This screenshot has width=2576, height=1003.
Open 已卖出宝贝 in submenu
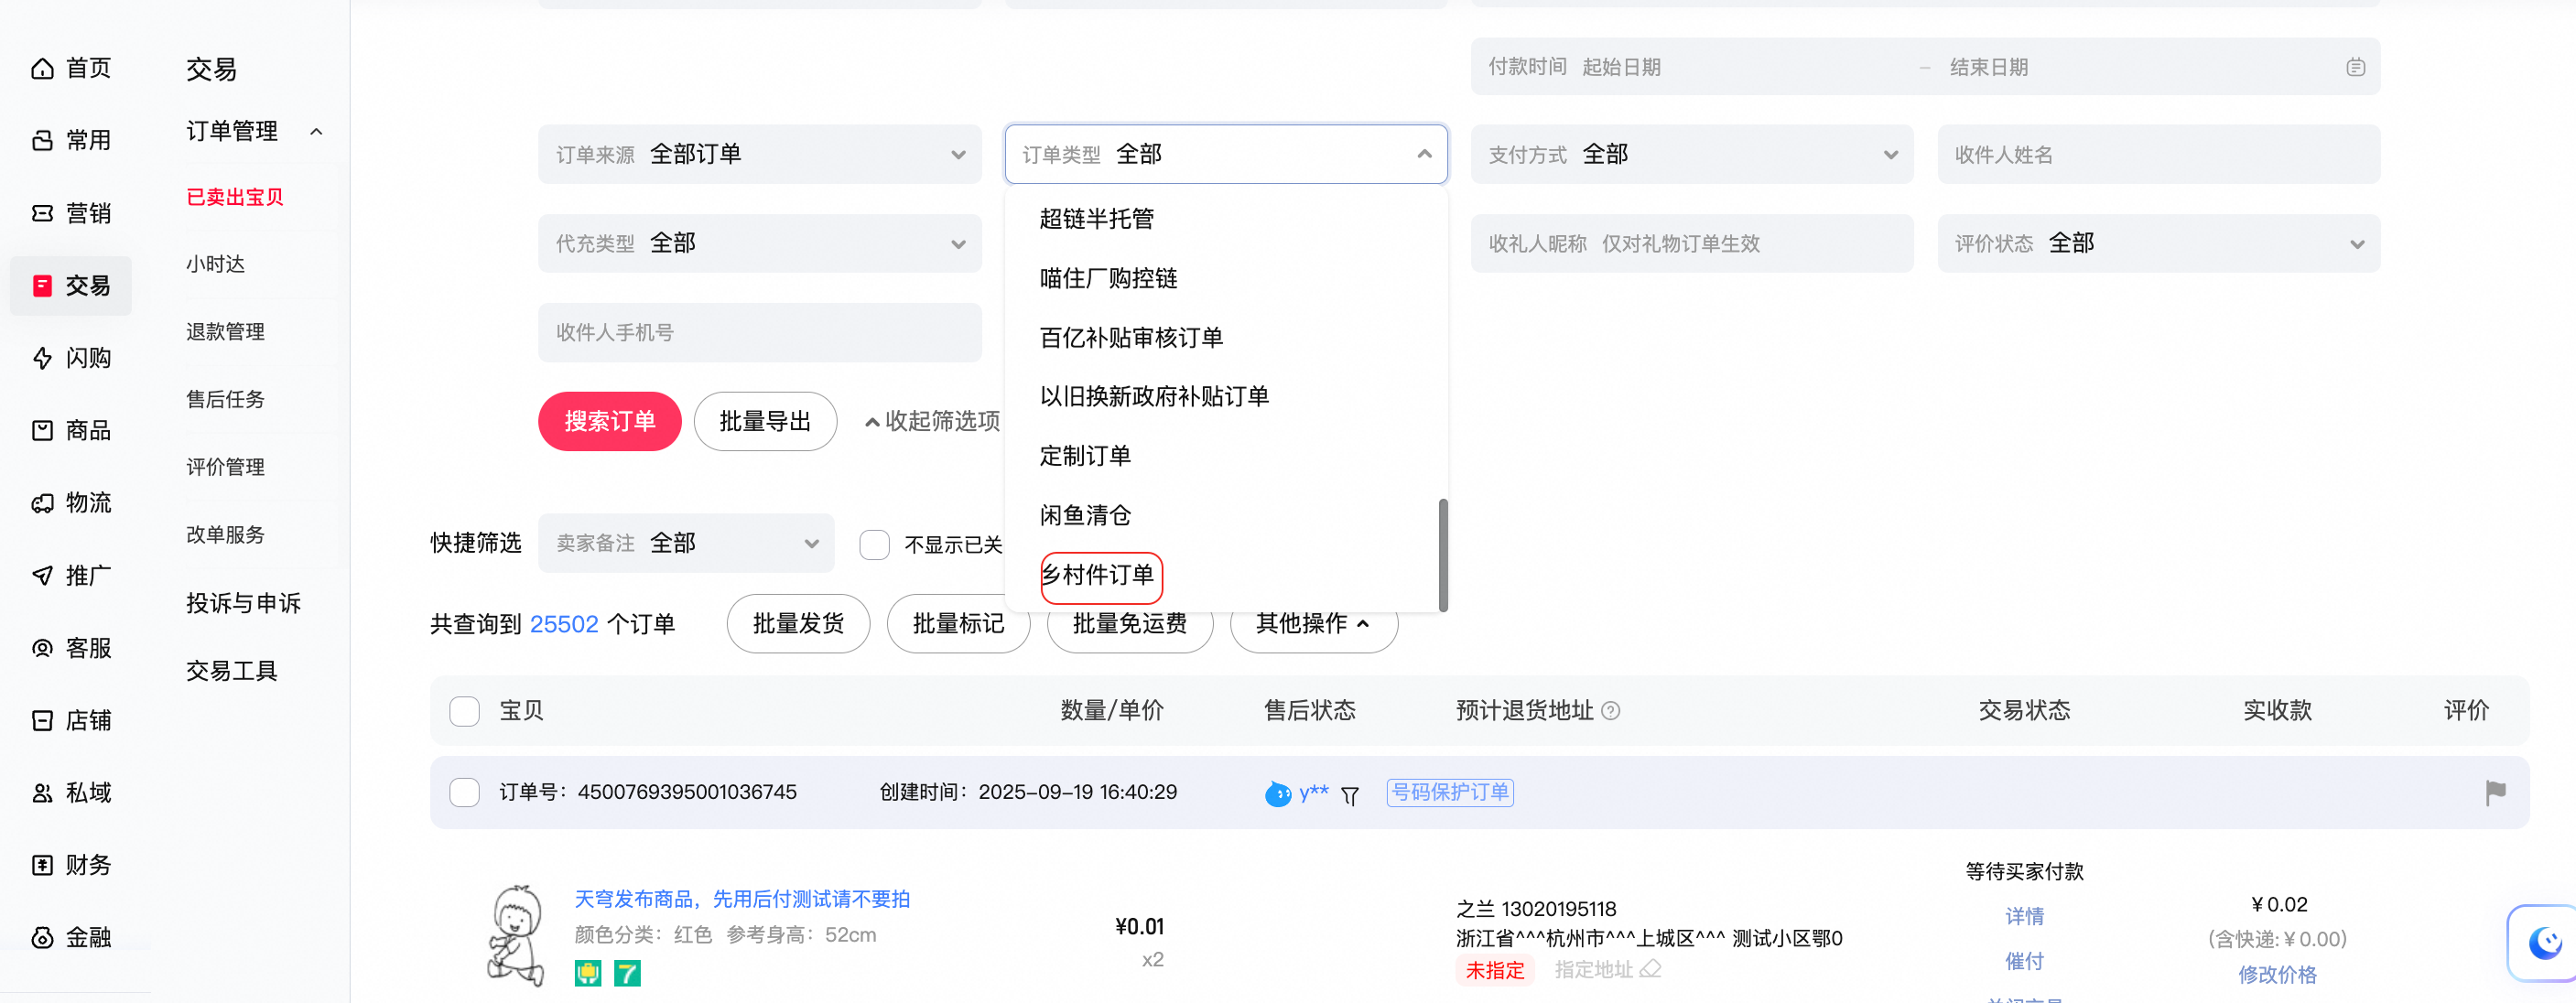pyautogui.click(x=235, y=197)
